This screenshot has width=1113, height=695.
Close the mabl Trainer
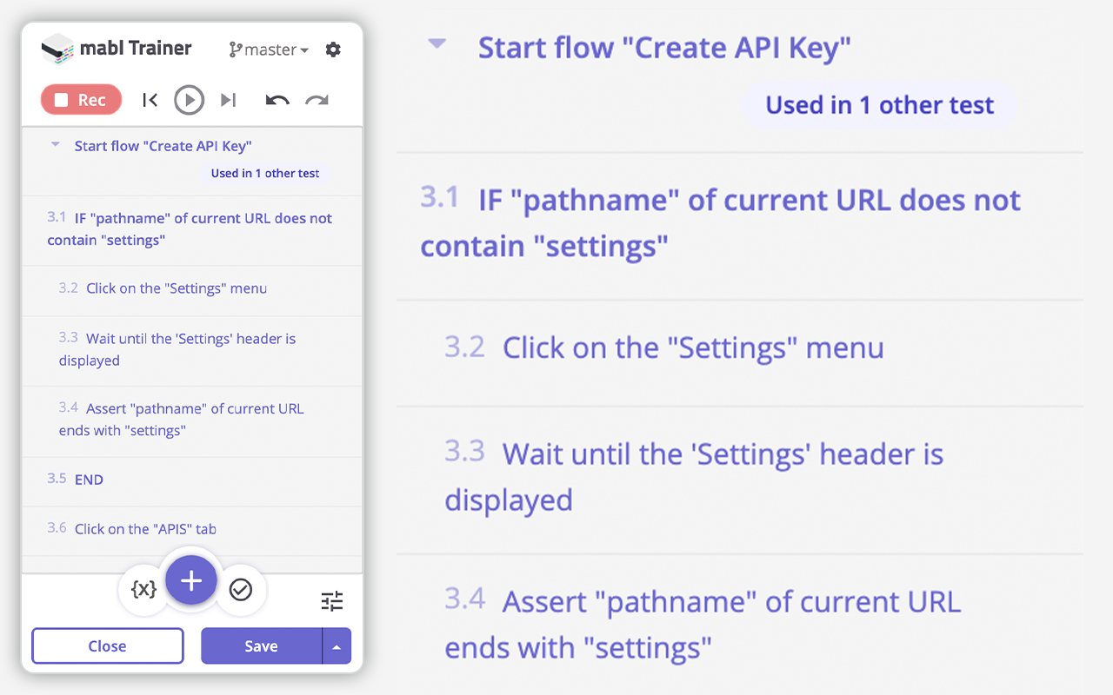pos(107,645)
